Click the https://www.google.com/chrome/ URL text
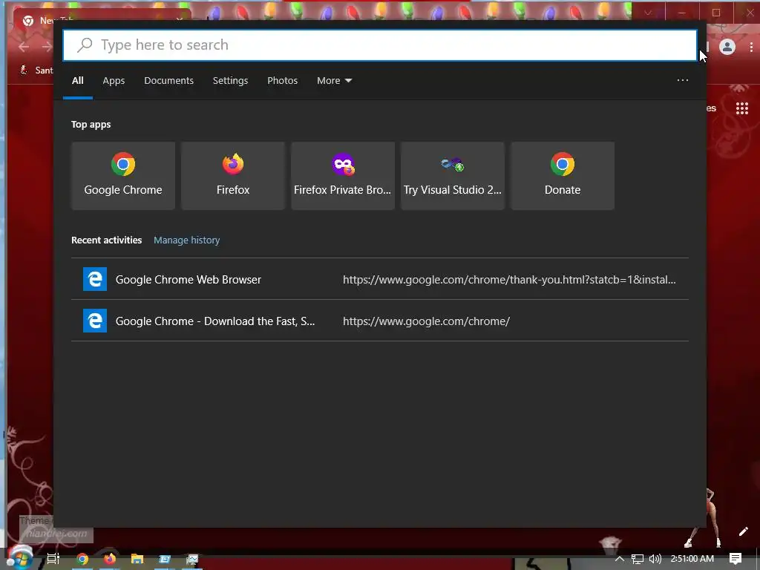 pyautogui.click(x=426, y=321)
